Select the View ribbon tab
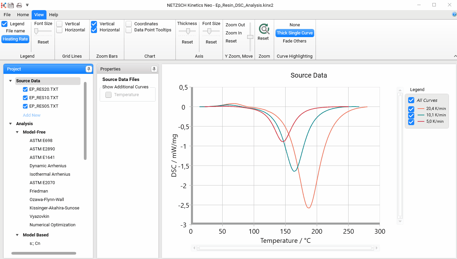Screen dimensions: 457x259 [39, 15]
